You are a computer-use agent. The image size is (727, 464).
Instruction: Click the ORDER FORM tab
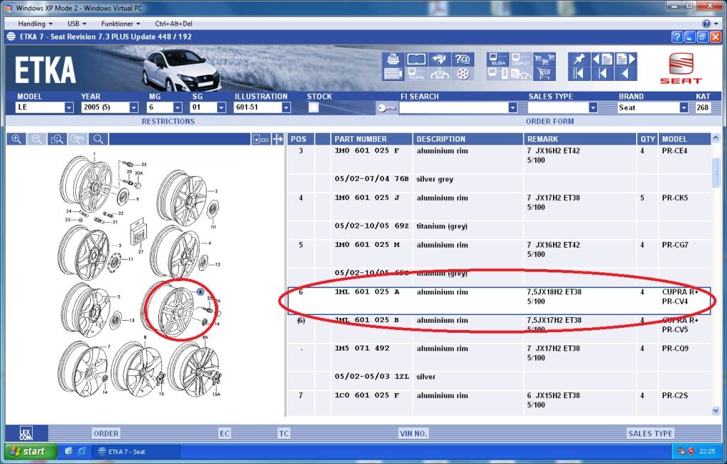[550, 121]
